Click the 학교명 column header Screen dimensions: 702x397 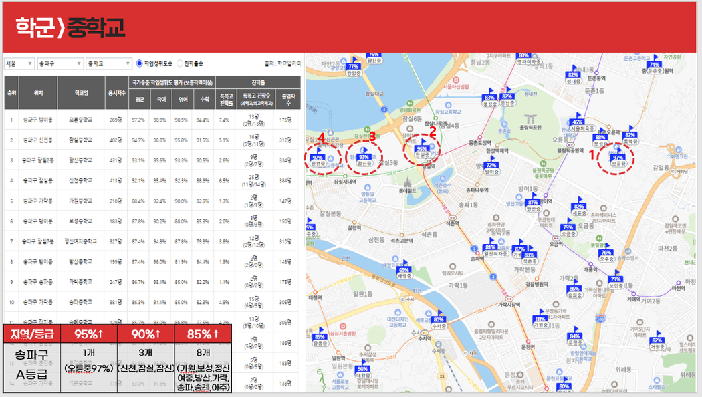pyautogui.click(x=81, y=92)
